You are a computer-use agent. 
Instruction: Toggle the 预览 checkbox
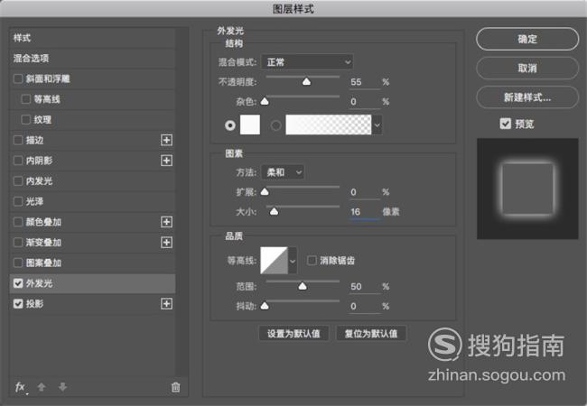(x=506, y=124)
